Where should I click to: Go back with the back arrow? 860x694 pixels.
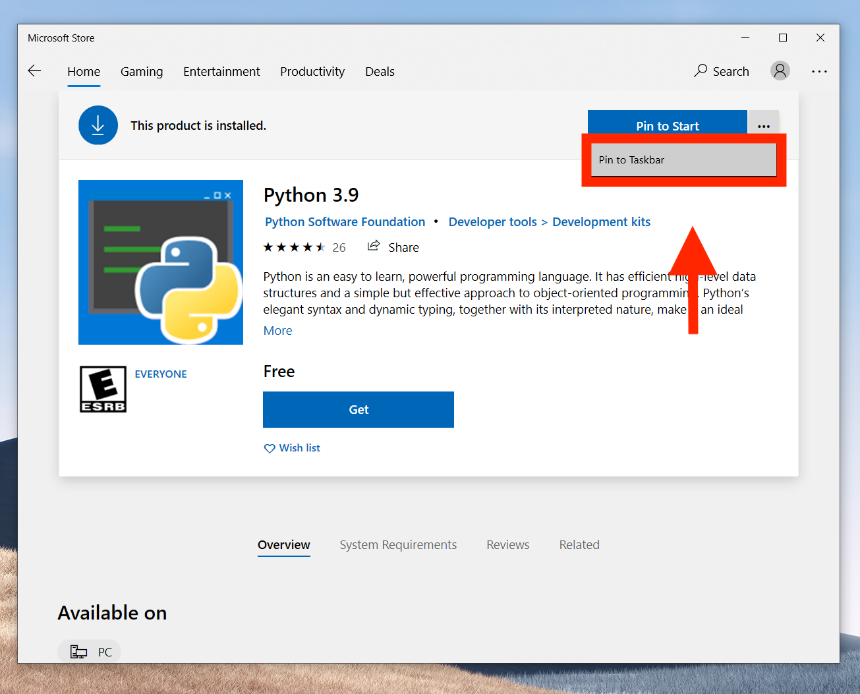point(34,71)
